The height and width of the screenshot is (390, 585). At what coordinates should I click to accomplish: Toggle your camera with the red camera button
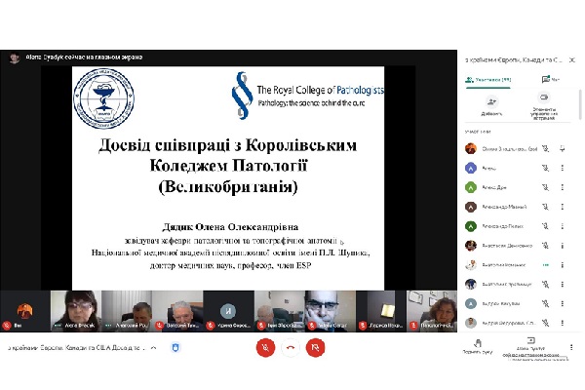click(315, 347)
